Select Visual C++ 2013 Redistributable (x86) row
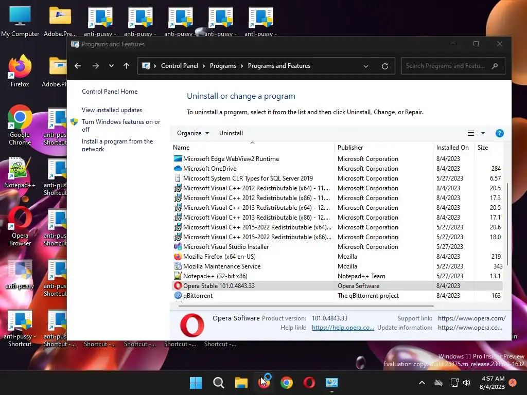 [337, 218]
